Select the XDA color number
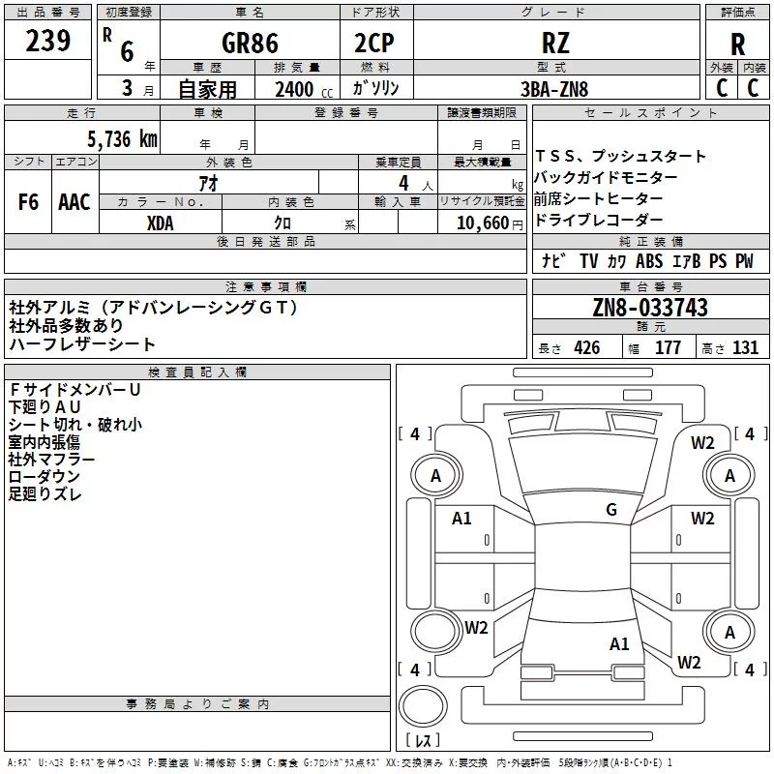 pyautogui.click(x=161, y=222)
